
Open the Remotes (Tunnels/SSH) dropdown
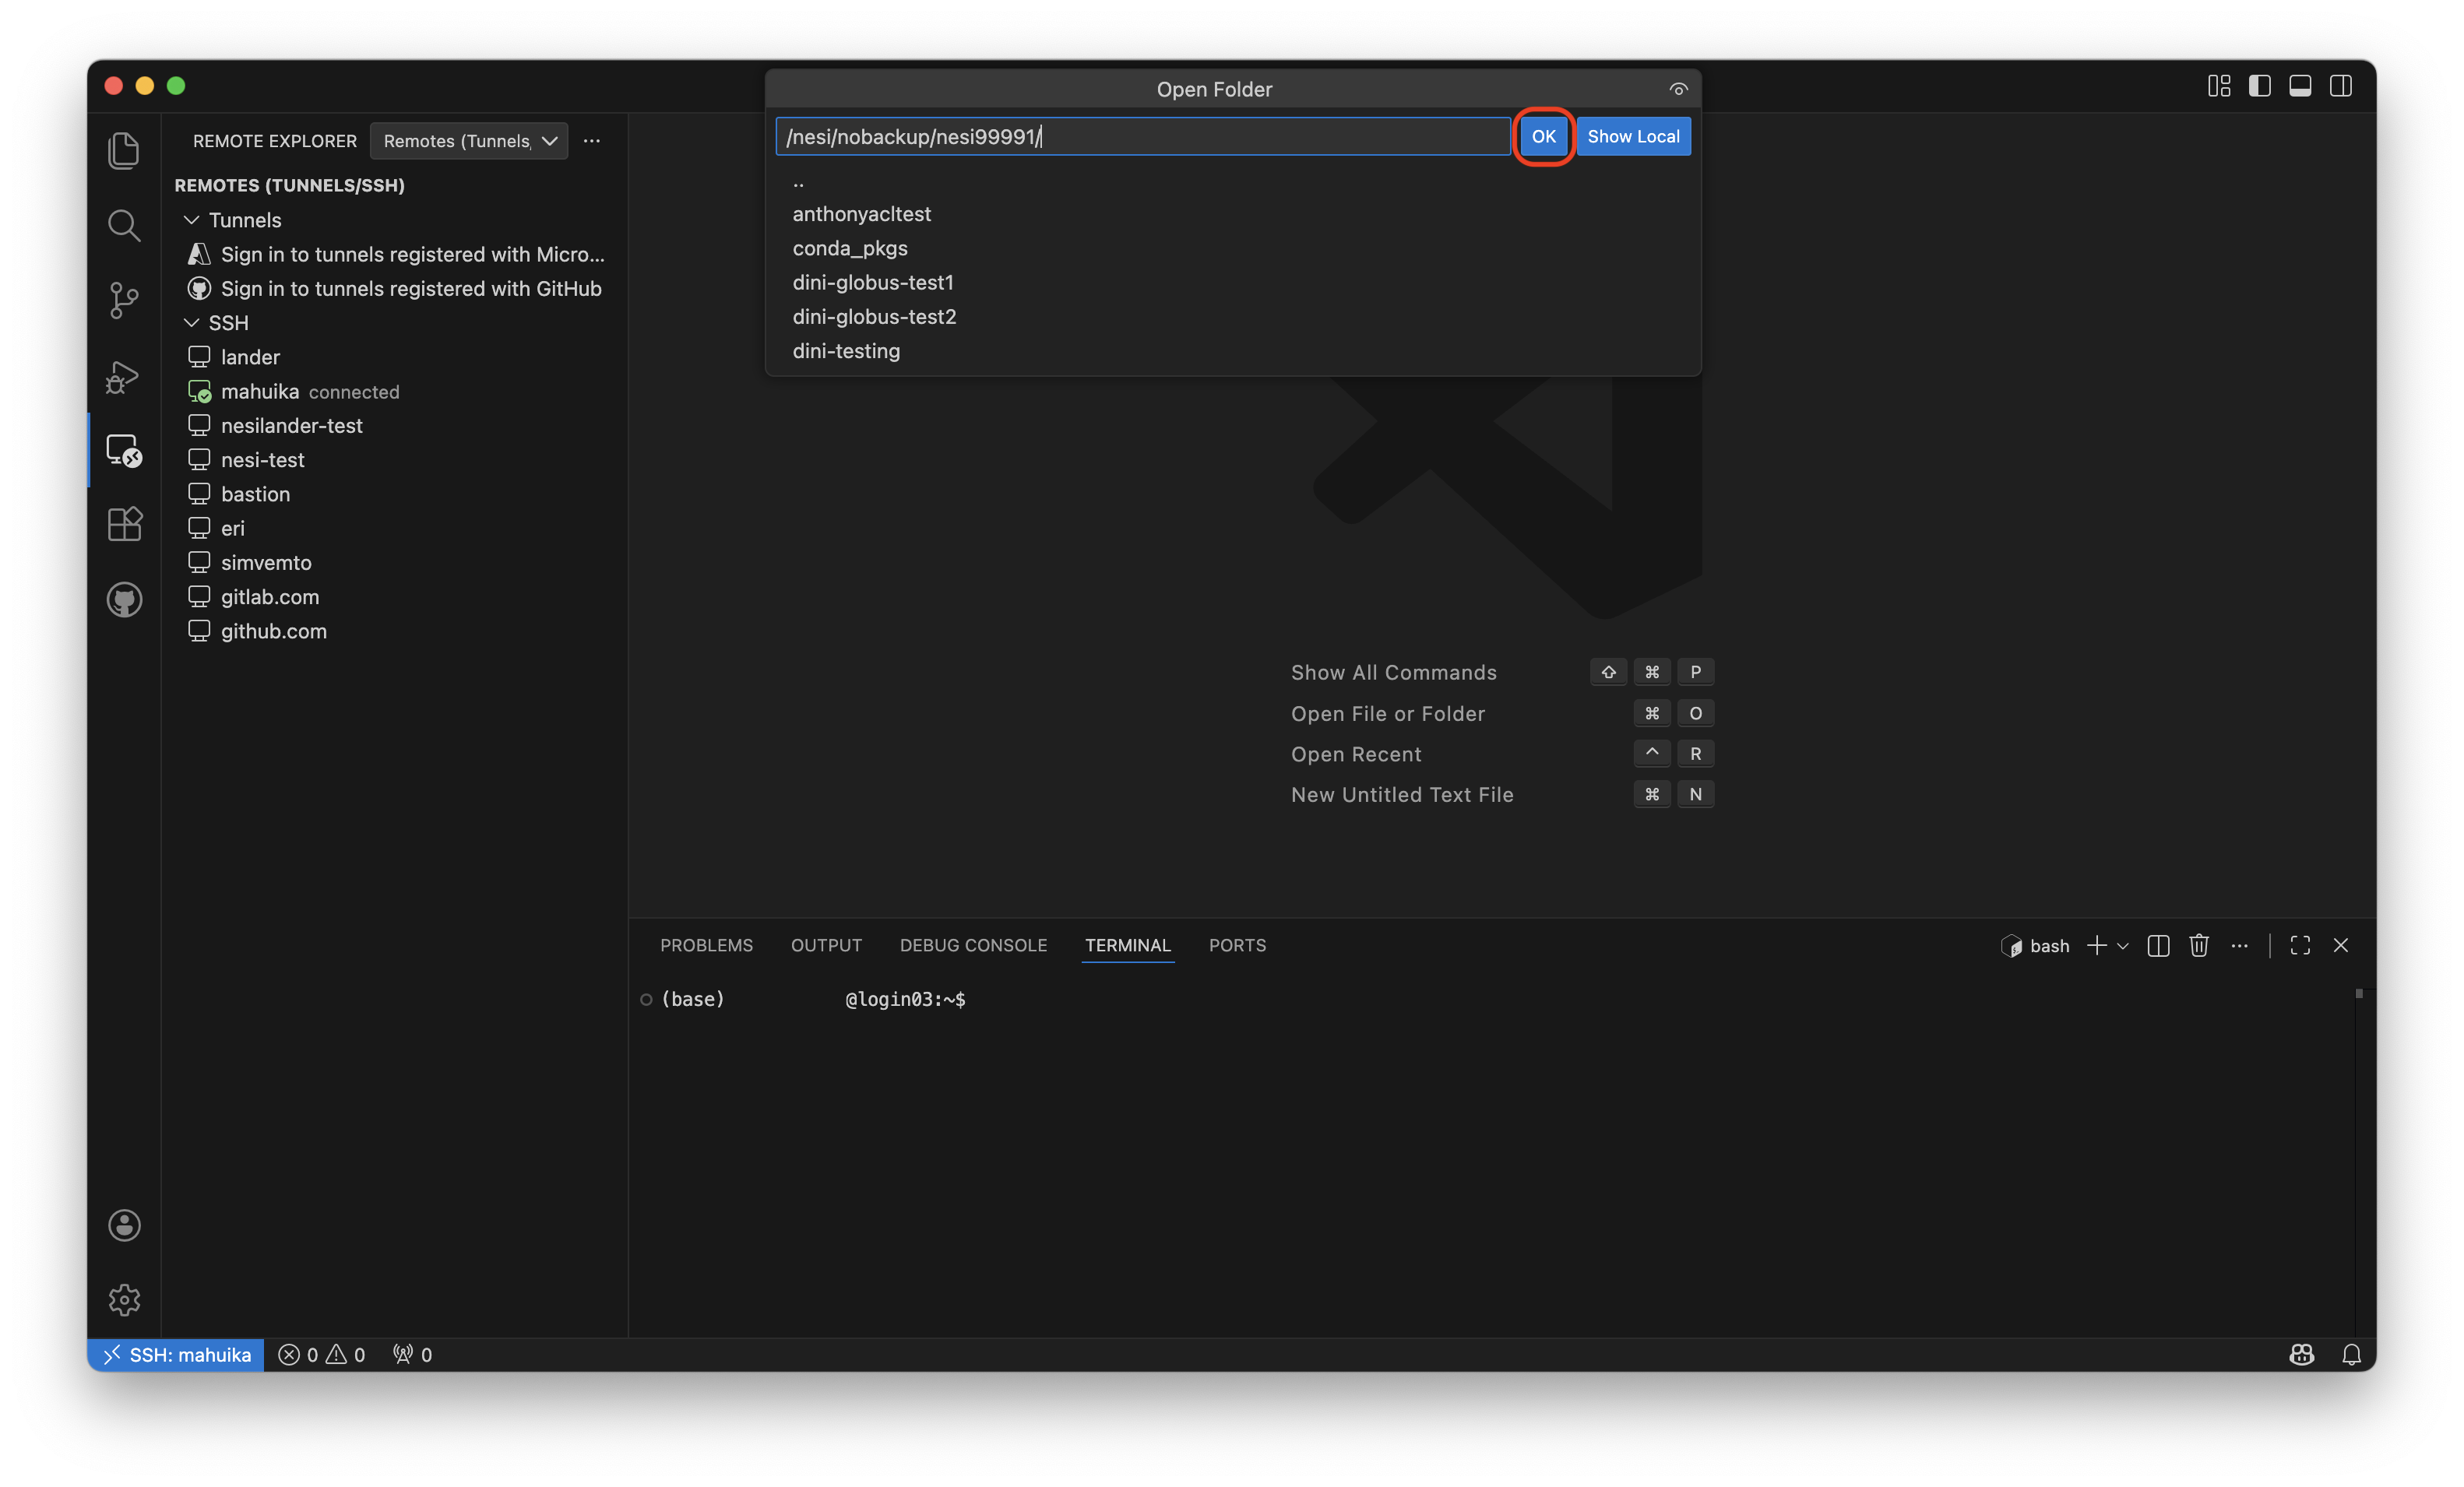coord(468,141)
